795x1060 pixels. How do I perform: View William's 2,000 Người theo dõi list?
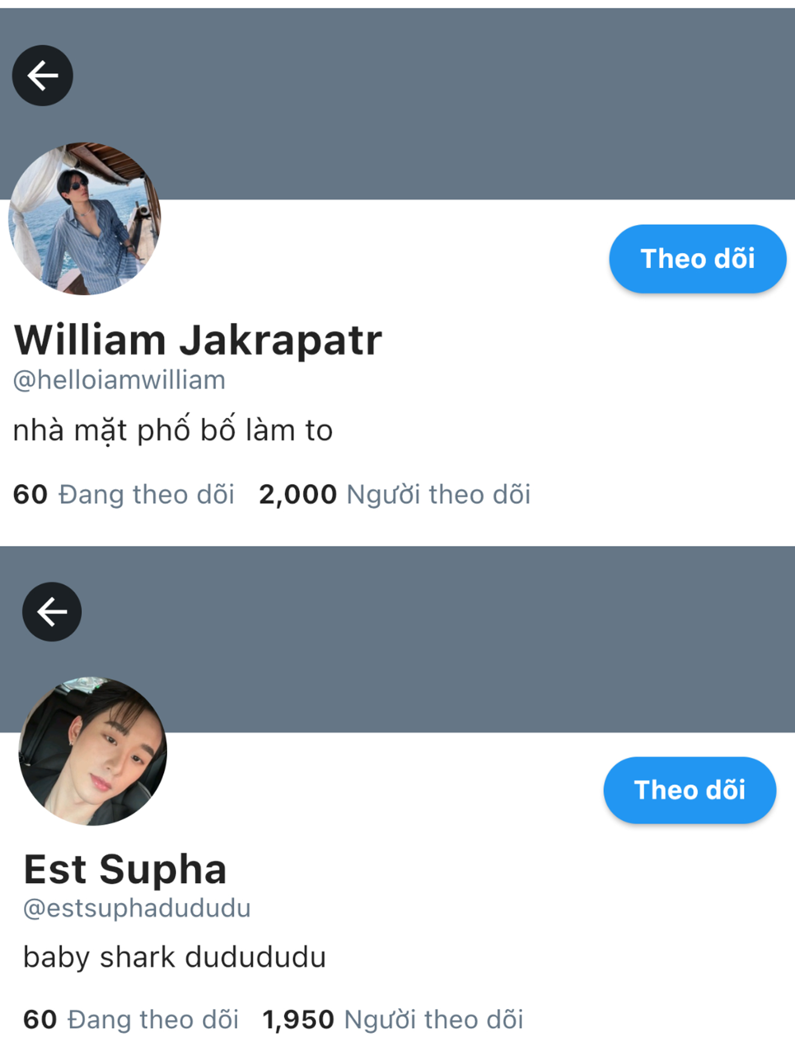pyautogui.click(x=395, y=494)
